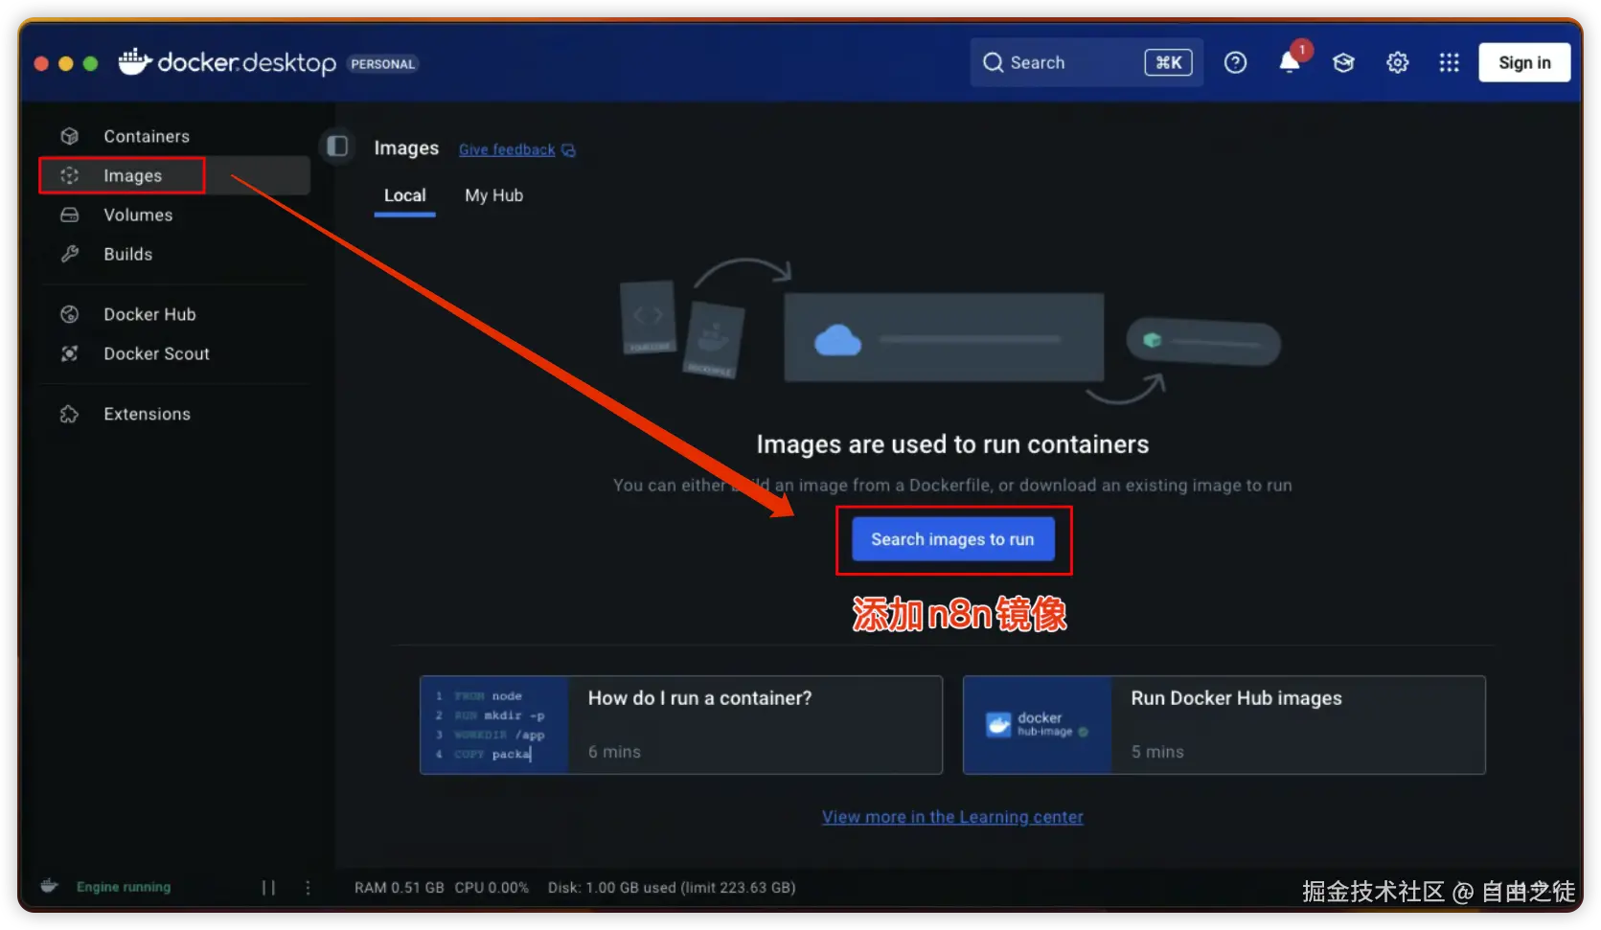Open the Learning center graduation cap icon
This screenshot has width=1601, height=930.
click(1343, 63)
